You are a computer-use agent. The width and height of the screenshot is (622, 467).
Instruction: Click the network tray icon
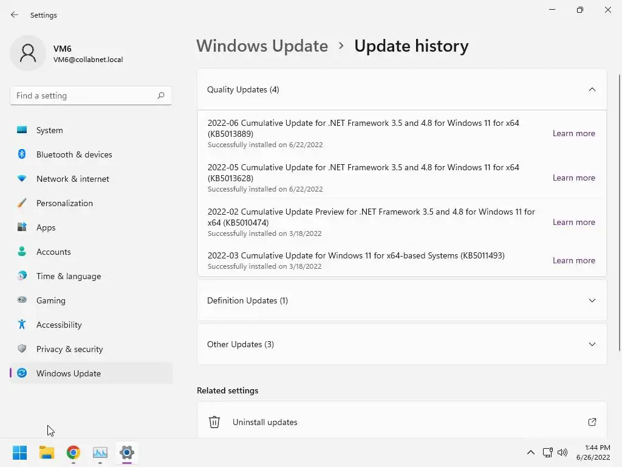tap(548, 452)
